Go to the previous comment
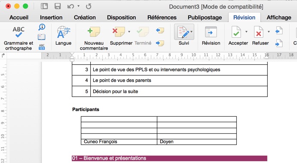Image resolution: width=297 pixels, height=163 pixels. click(x=160, y=30)
